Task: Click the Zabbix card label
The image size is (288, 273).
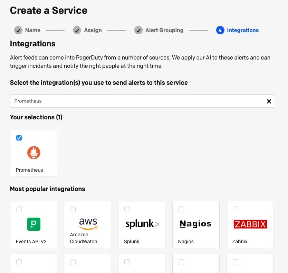Action: [x=240, y=242]
